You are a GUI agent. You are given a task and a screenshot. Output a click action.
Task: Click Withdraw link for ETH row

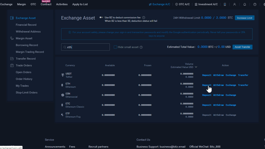click(x=218, y=85)
